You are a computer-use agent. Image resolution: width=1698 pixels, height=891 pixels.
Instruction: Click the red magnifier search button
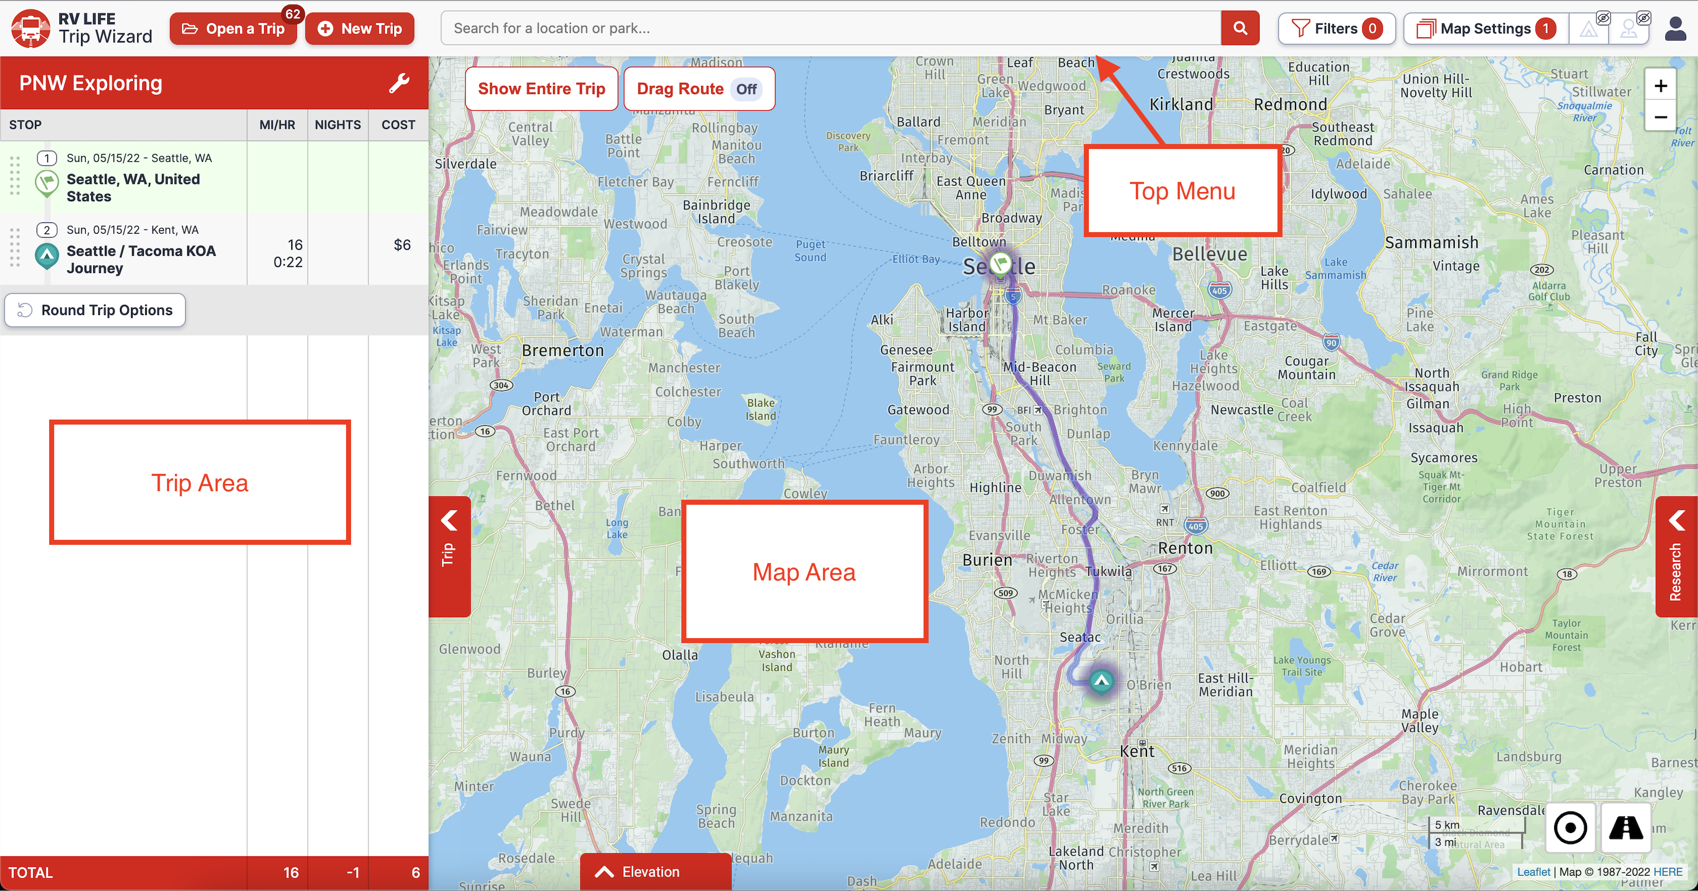pos(1240,28)
